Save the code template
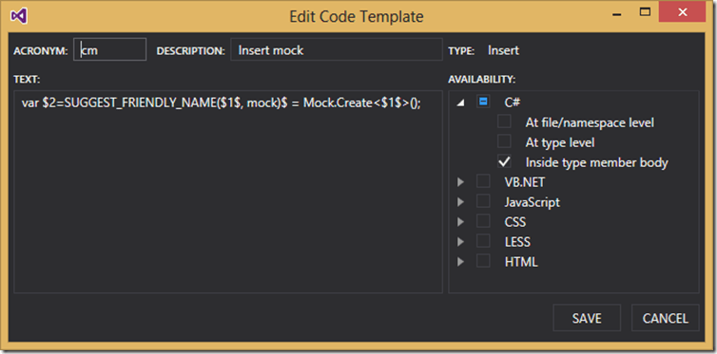 587,318
